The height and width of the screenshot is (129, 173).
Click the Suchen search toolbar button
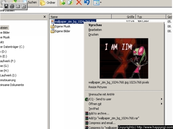click(x=30, y=2)
